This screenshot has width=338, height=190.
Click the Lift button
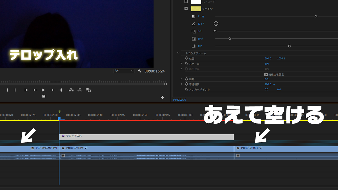(x=71, y=90)
